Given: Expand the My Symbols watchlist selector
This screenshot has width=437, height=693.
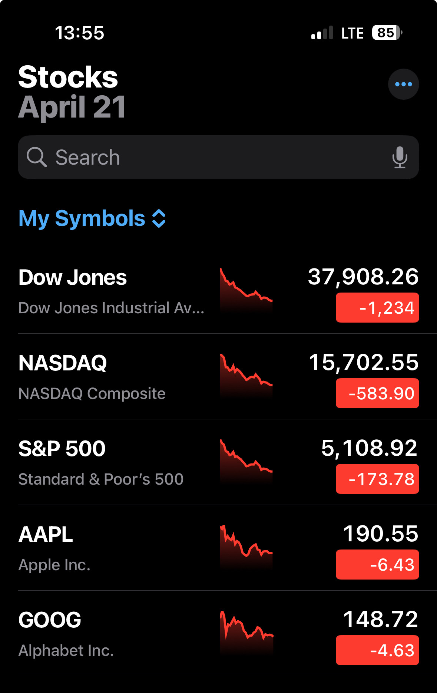Looking at the screenshot, I should [92, 218].
